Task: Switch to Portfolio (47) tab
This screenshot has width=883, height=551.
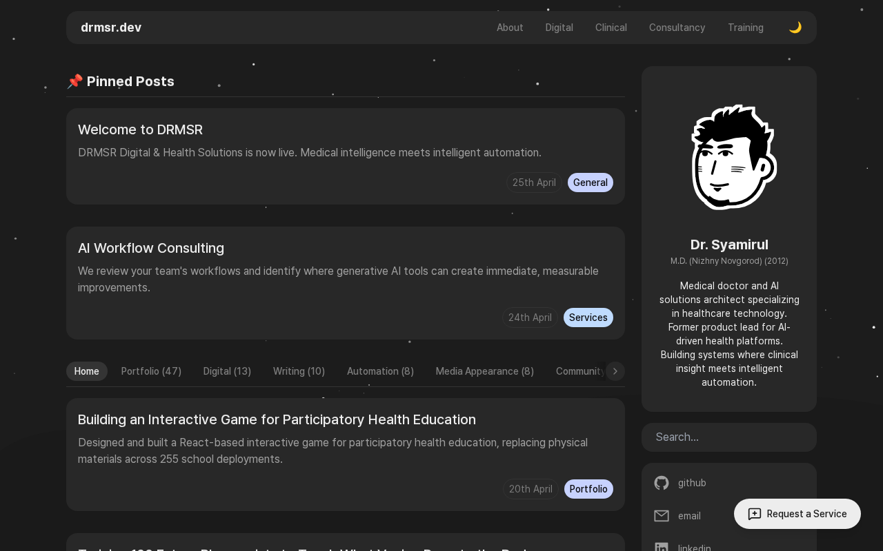Action: (x=151, y=371)
